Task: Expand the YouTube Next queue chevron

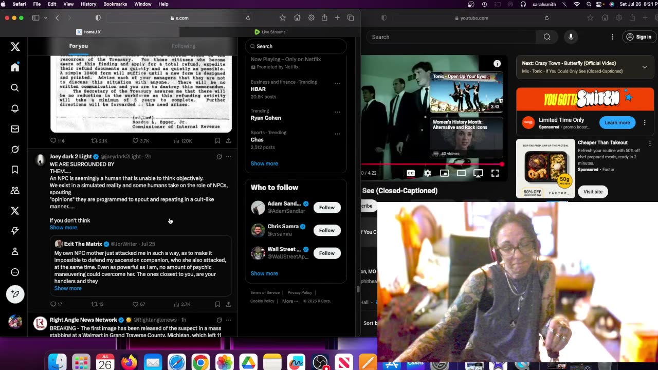Action: [x=644, y=67]
